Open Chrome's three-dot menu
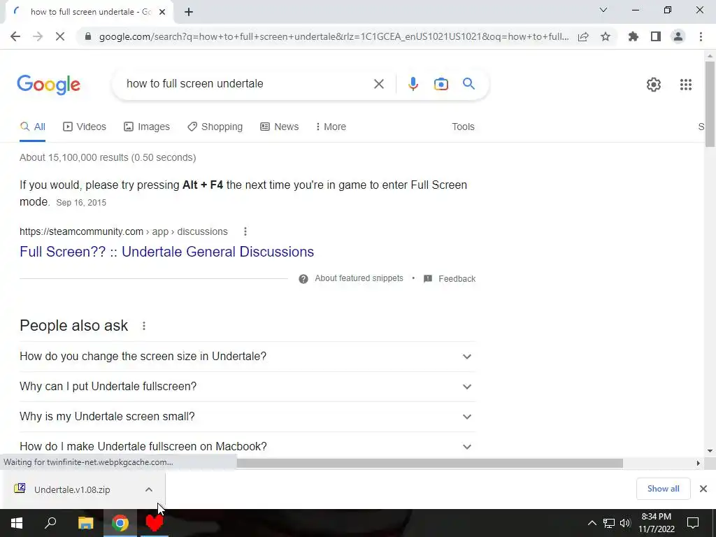The height and width of the screenshot is (537, 716). point(701,36)
